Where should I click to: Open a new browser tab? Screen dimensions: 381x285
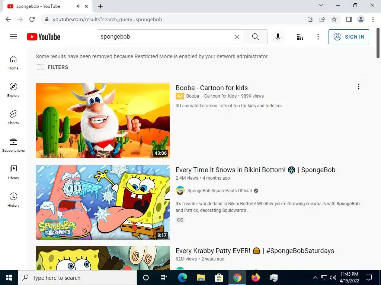click(x=100, y=6)
